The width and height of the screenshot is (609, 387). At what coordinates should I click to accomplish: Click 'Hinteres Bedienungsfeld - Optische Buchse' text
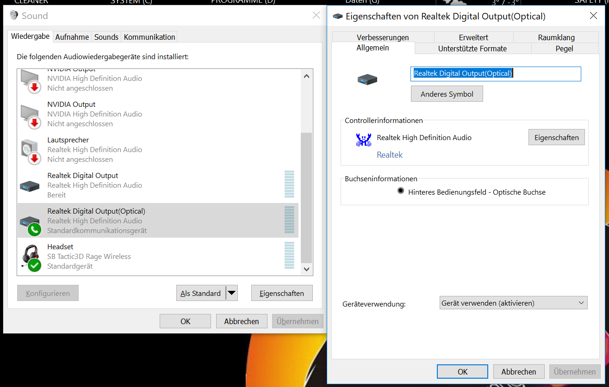pos(477,192)
